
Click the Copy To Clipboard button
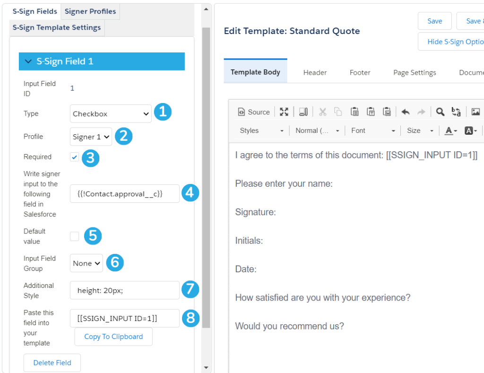113,336
